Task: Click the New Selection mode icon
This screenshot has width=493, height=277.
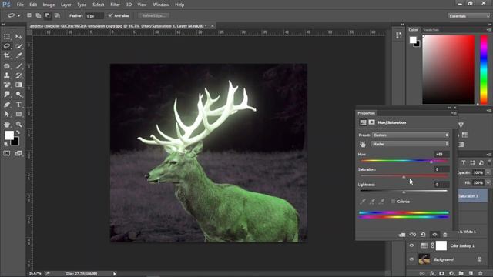Action: point(29,15)
